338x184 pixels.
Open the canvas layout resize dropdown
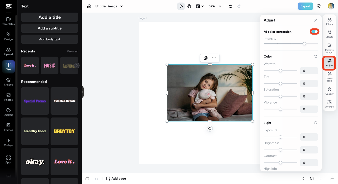200,6
